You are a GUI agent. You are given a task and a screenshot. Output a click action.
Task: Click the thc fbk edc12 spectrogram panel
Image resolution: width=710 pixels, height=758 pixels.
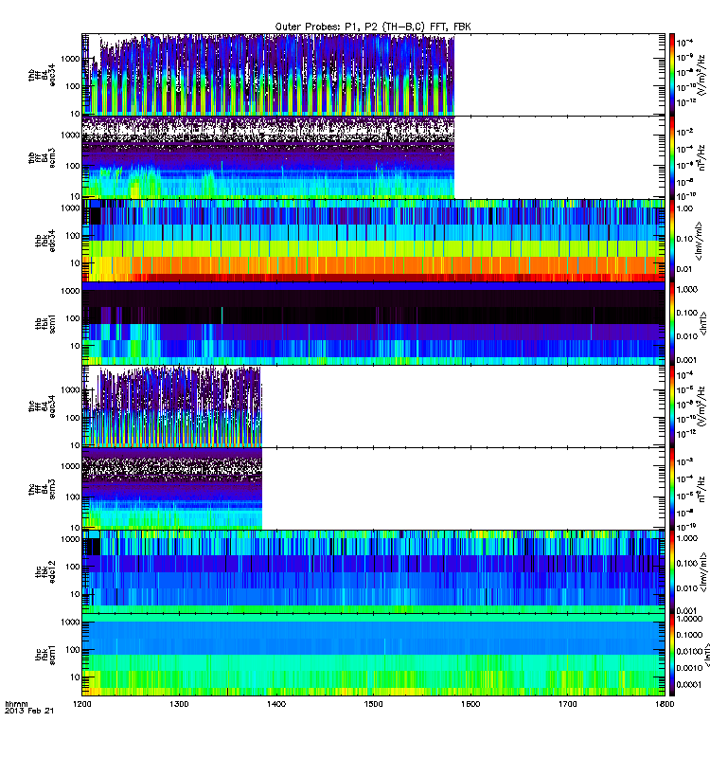[x=373, y=572]
